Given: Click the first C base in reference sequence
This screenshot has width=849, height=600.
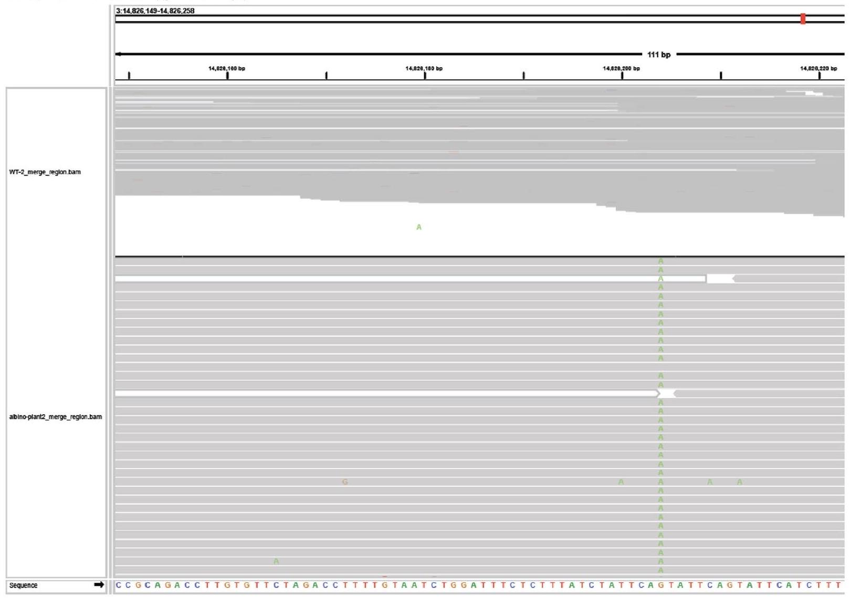Looking at the screenshot, I should pos(119,585).
